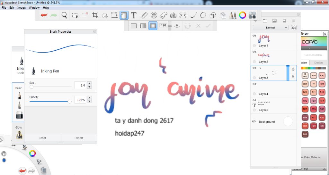Click the Layer3 transparency lock icon

pyautogui.click(x=293, y=77)
